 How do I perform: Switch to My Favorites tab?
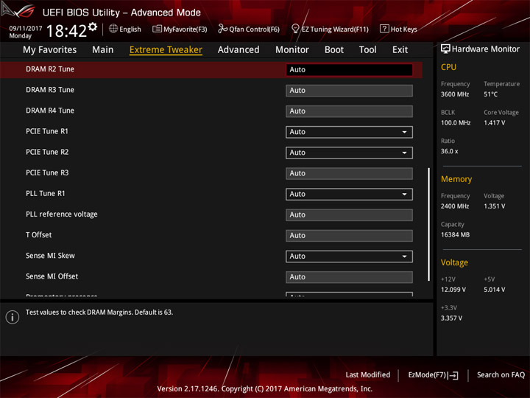click(50, 50)
